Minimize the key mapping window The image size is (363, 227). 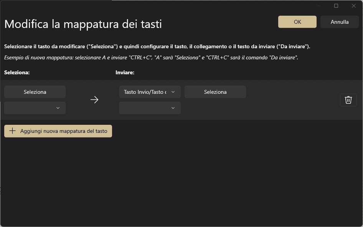pyautogui.click(x=319, y=6)
